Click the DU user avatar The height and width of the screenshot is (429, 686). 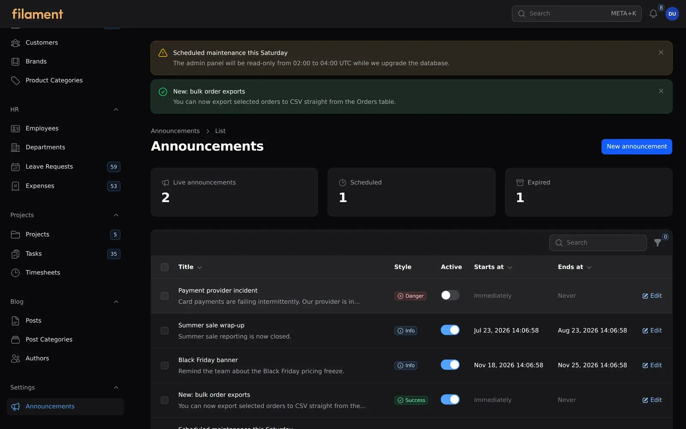672,14
